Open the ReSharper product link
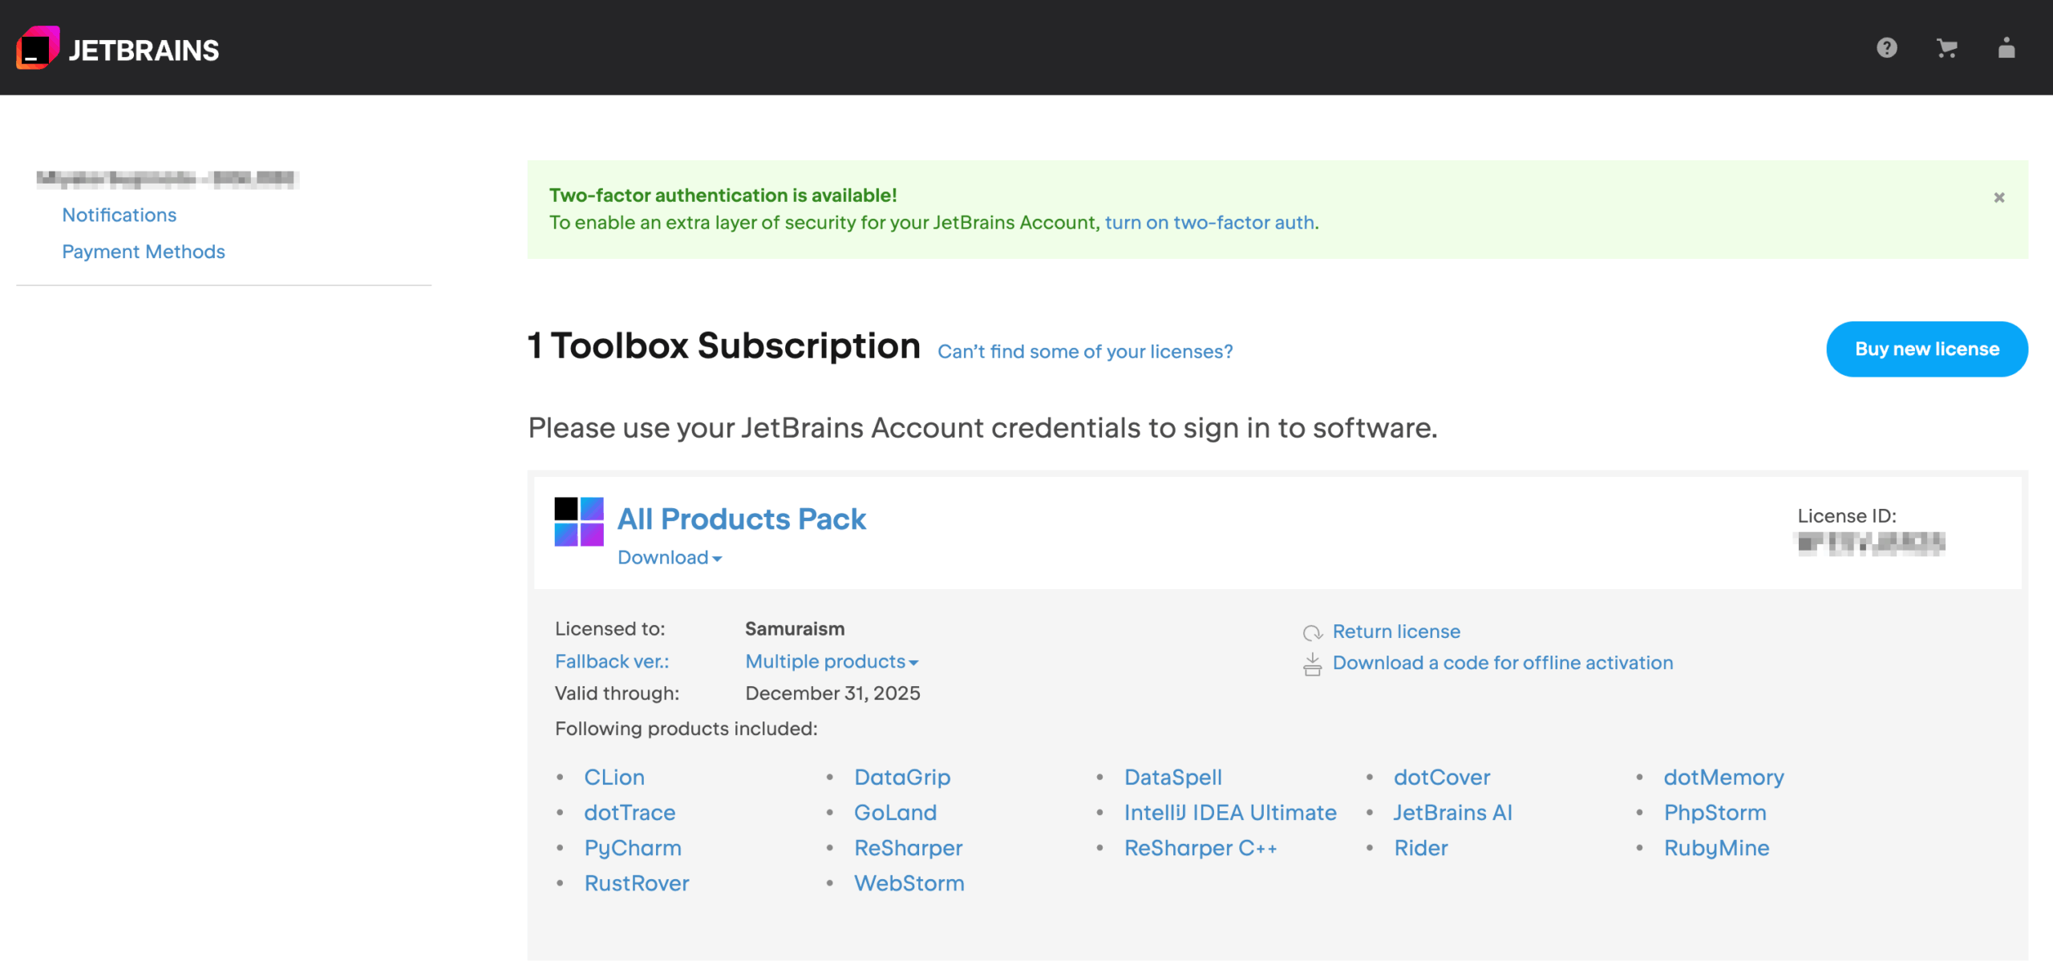 point(908,848)
